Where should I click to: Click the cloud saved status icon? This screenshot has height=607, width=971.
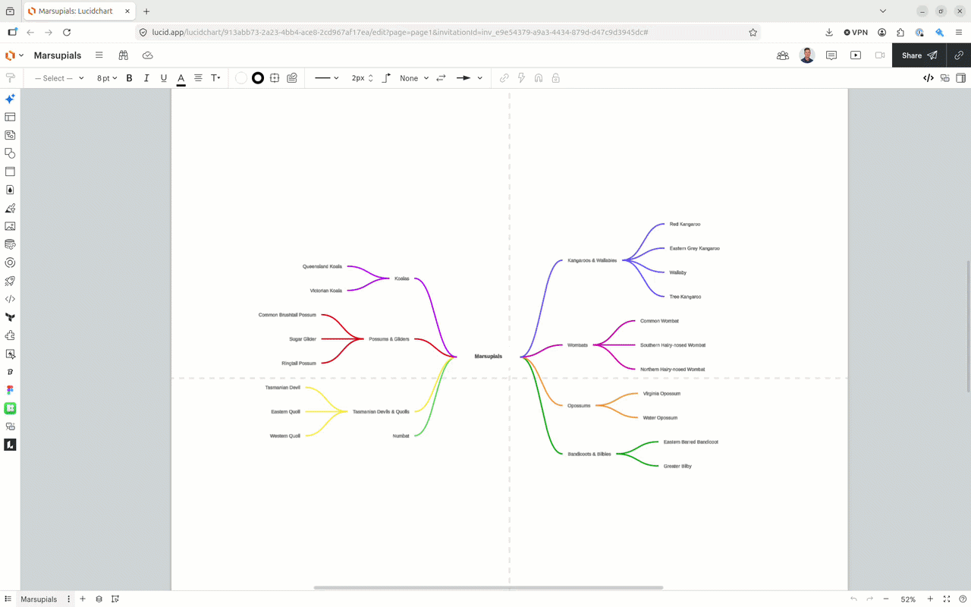point(148,55)
